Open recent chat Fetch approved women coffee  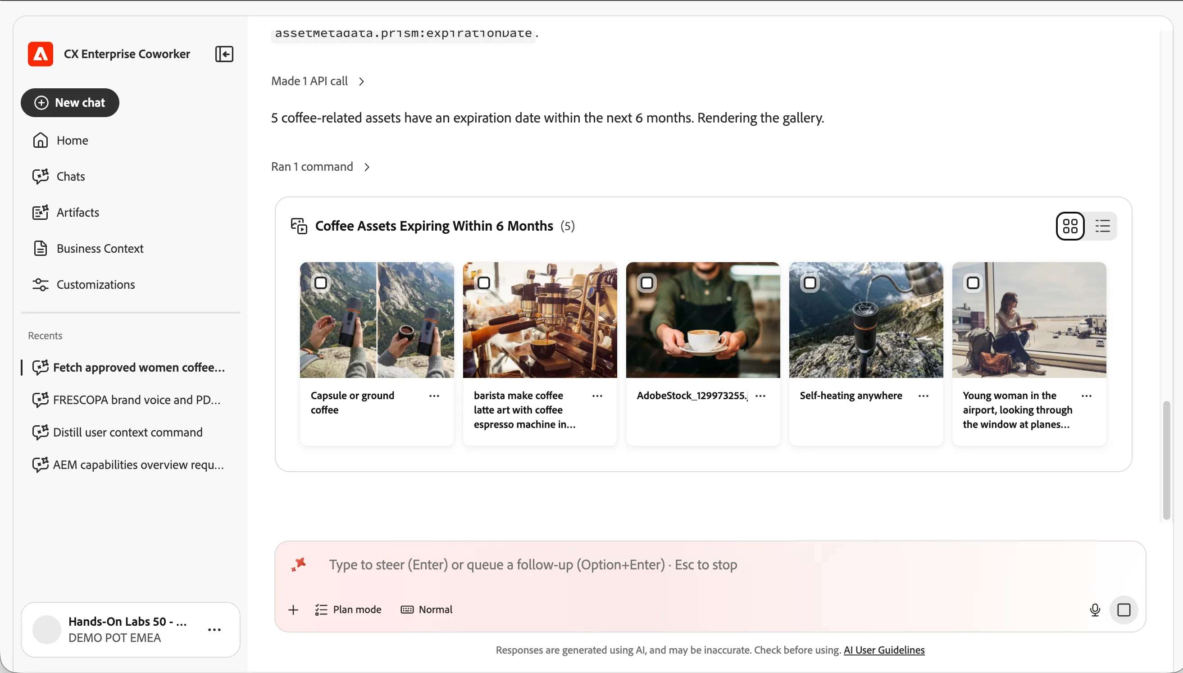[x=130, y=368]
